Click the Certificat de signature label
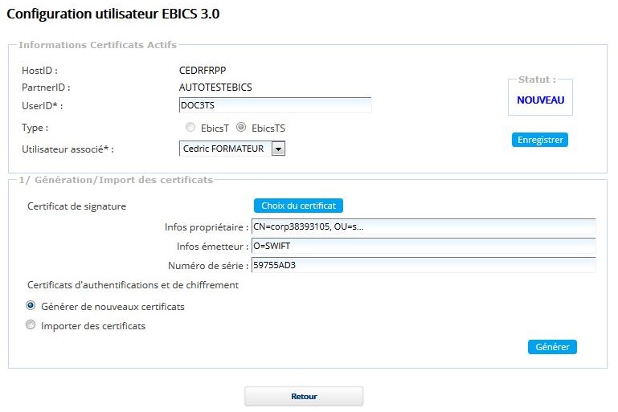This screenshot has height=412, width=618. click(x=77, y=206)
